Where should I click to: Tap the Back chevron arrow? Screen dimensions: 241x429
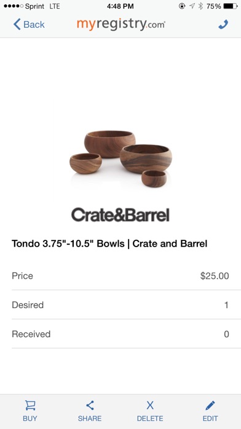(x=17, y=25)
